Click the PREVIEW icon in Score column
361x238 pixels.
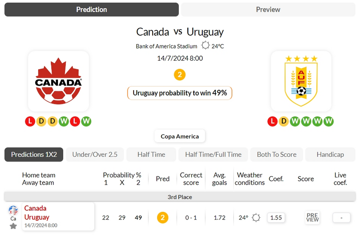coord(312,217)
